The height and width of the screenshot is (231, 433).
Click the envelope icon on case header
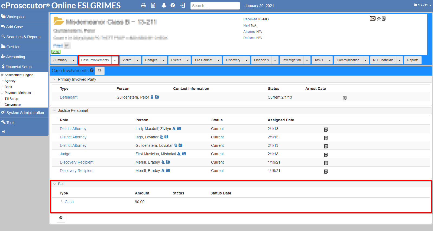(x=373, y=18)
